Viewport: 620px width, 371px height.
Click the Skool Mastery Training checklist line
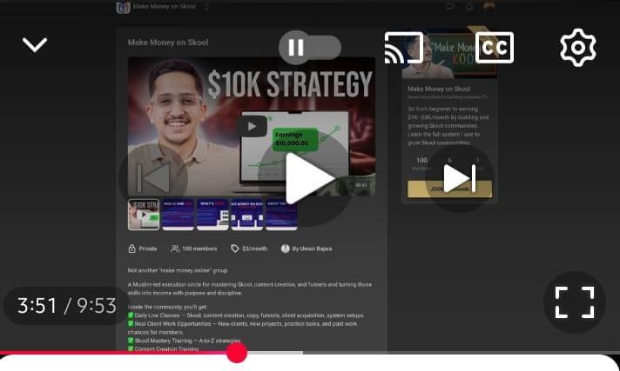pyautogui.click(x=184, y=341)
